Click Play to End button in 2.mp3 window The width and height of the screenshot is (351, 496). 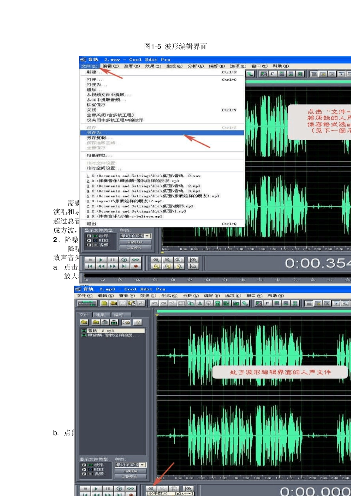[x=119, y=489]
